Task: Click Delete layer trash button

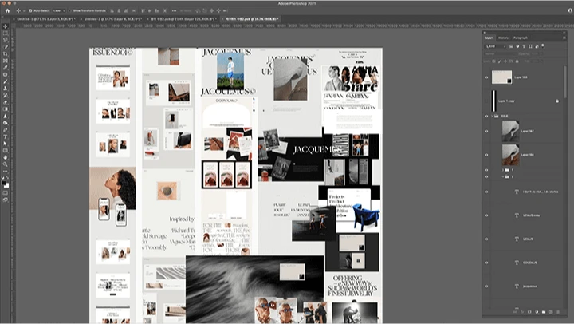Action: (x=558, y=312)
